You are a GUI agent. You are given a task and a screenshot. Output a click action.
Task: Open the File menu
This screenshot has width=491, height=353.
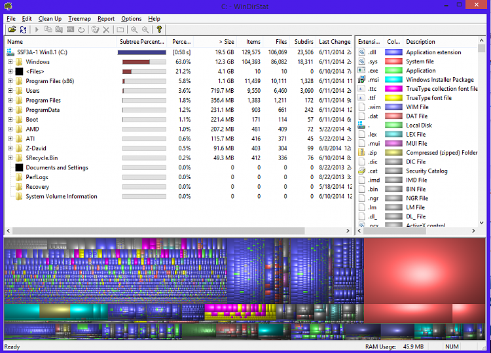point(11,19)
